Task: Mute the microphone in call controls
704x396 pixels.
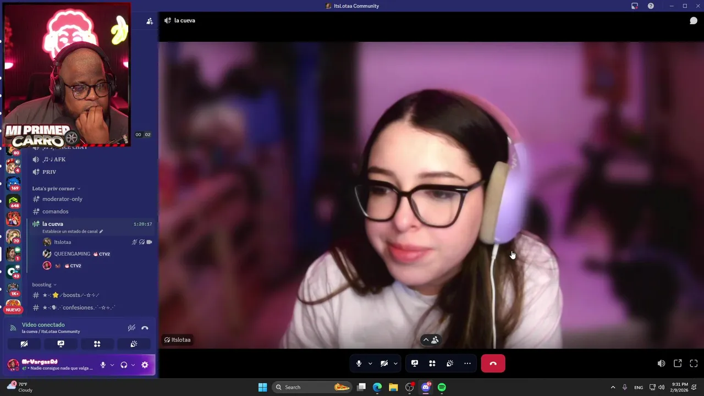Action: (359, 364)
